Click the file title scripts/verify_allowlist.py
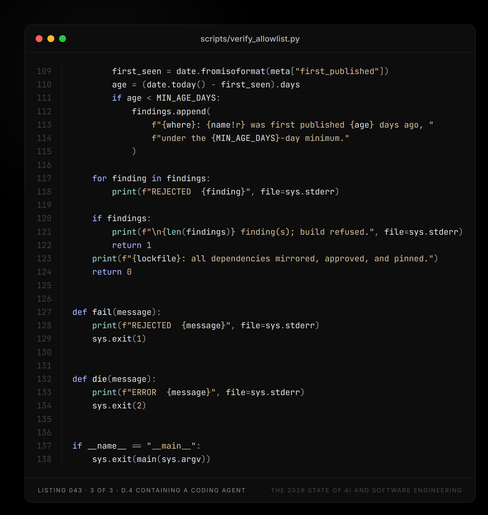This screenshot has width=488, height=515. pyautogui.click(x=250, y=39)
